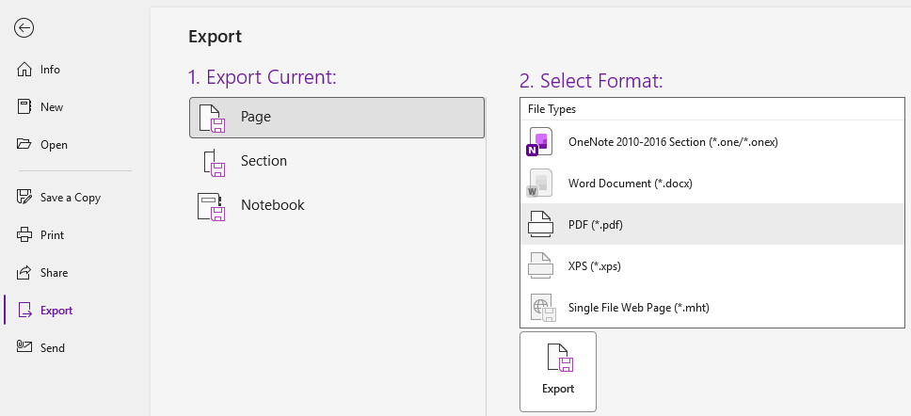Select the Export menu label
The width and height of the screenshot is (911, 416).
[56, 311]
